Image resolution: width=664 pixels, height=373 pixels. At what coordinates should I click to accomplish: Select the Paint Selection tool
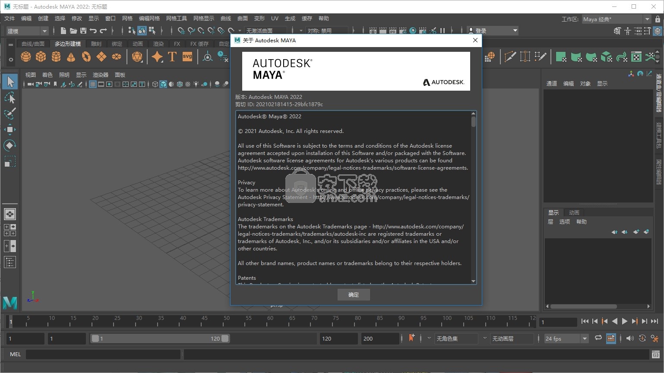click(10, 114)
